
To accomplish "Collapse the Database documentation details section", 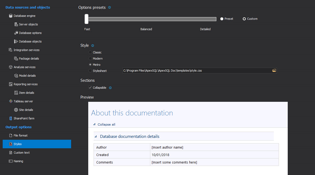I will (x=95, y=137).
